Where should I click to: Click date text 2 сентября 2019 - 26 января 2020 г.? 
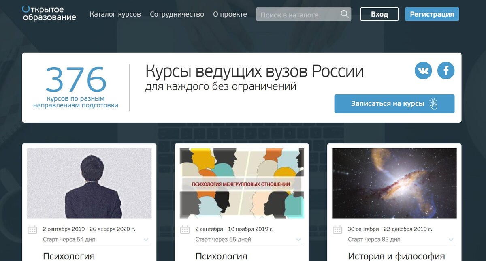89,229
